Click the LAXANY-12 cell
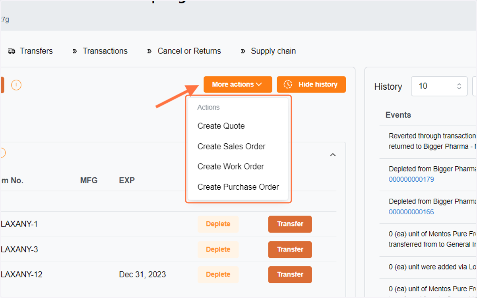This screenshot has height=298, width=477. click(21, 275)
